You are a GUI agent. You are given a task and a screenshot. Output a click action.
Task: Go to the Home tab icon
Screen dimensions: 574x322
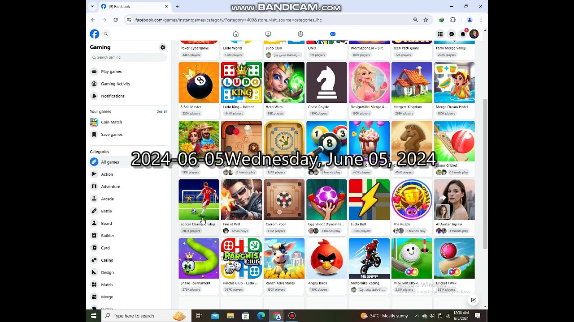coord(236,34)
